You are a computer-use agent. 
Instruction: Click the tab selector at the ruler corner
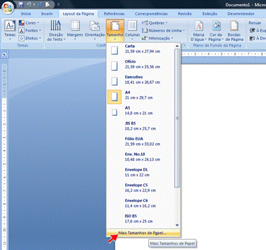pyautogui.click(x=5, y=54)
